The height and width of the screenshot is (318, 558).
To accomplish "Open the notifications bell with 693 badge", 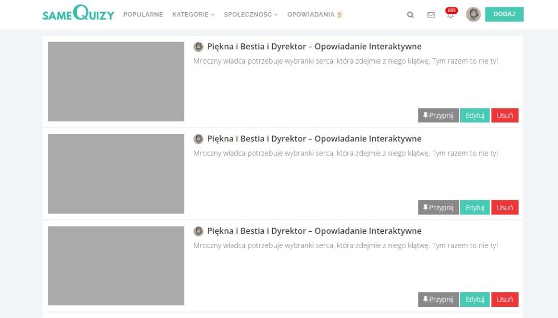I will tap(450, 15).
